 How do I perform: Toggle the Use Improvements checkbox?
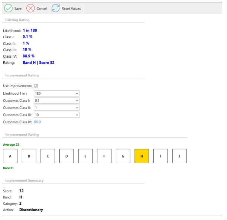pyautogui.click(x=36, y=86)
